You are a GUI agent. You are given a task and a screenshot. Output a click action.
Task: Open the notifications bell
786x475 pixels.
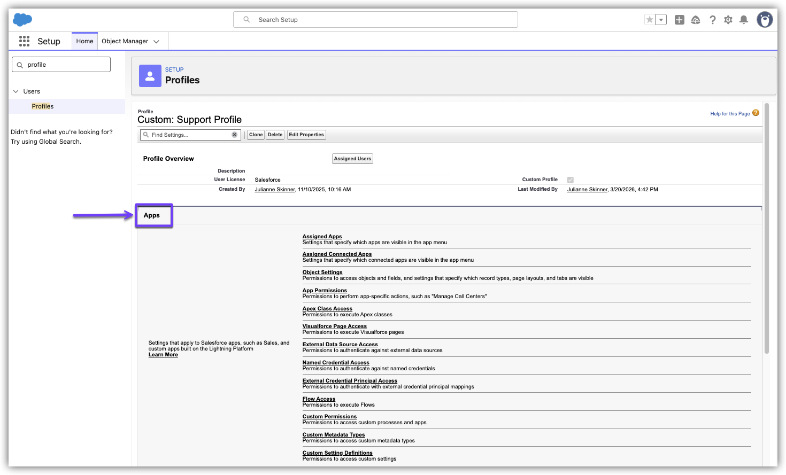pos(744,20)
